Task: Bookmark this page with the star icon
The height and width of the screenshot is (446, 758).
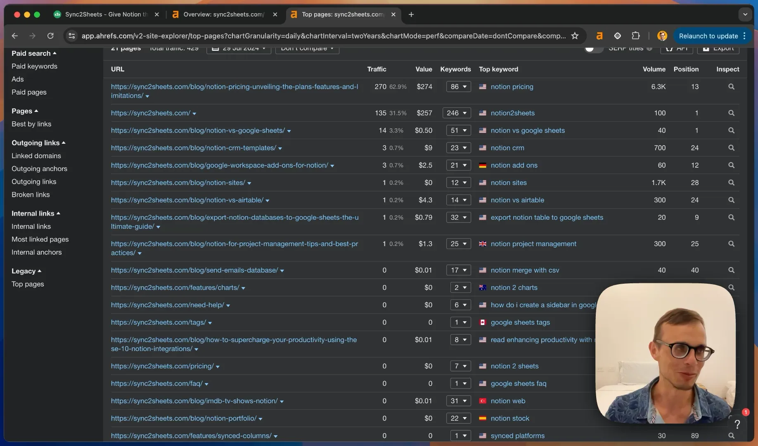Action: [x=575, y=36]
